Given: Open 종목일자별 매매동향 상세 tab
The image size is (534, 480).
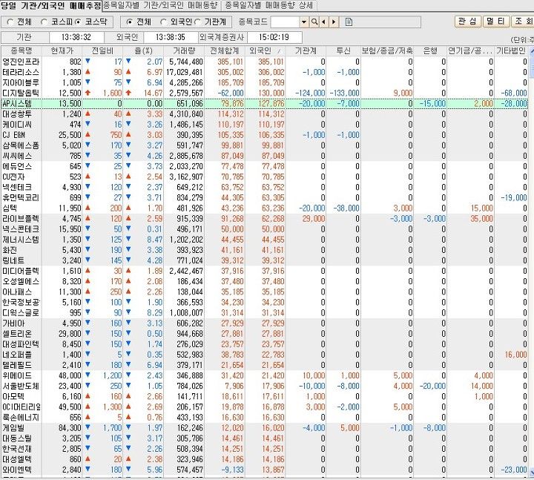Looking at the screenshot, I should 269,5.
